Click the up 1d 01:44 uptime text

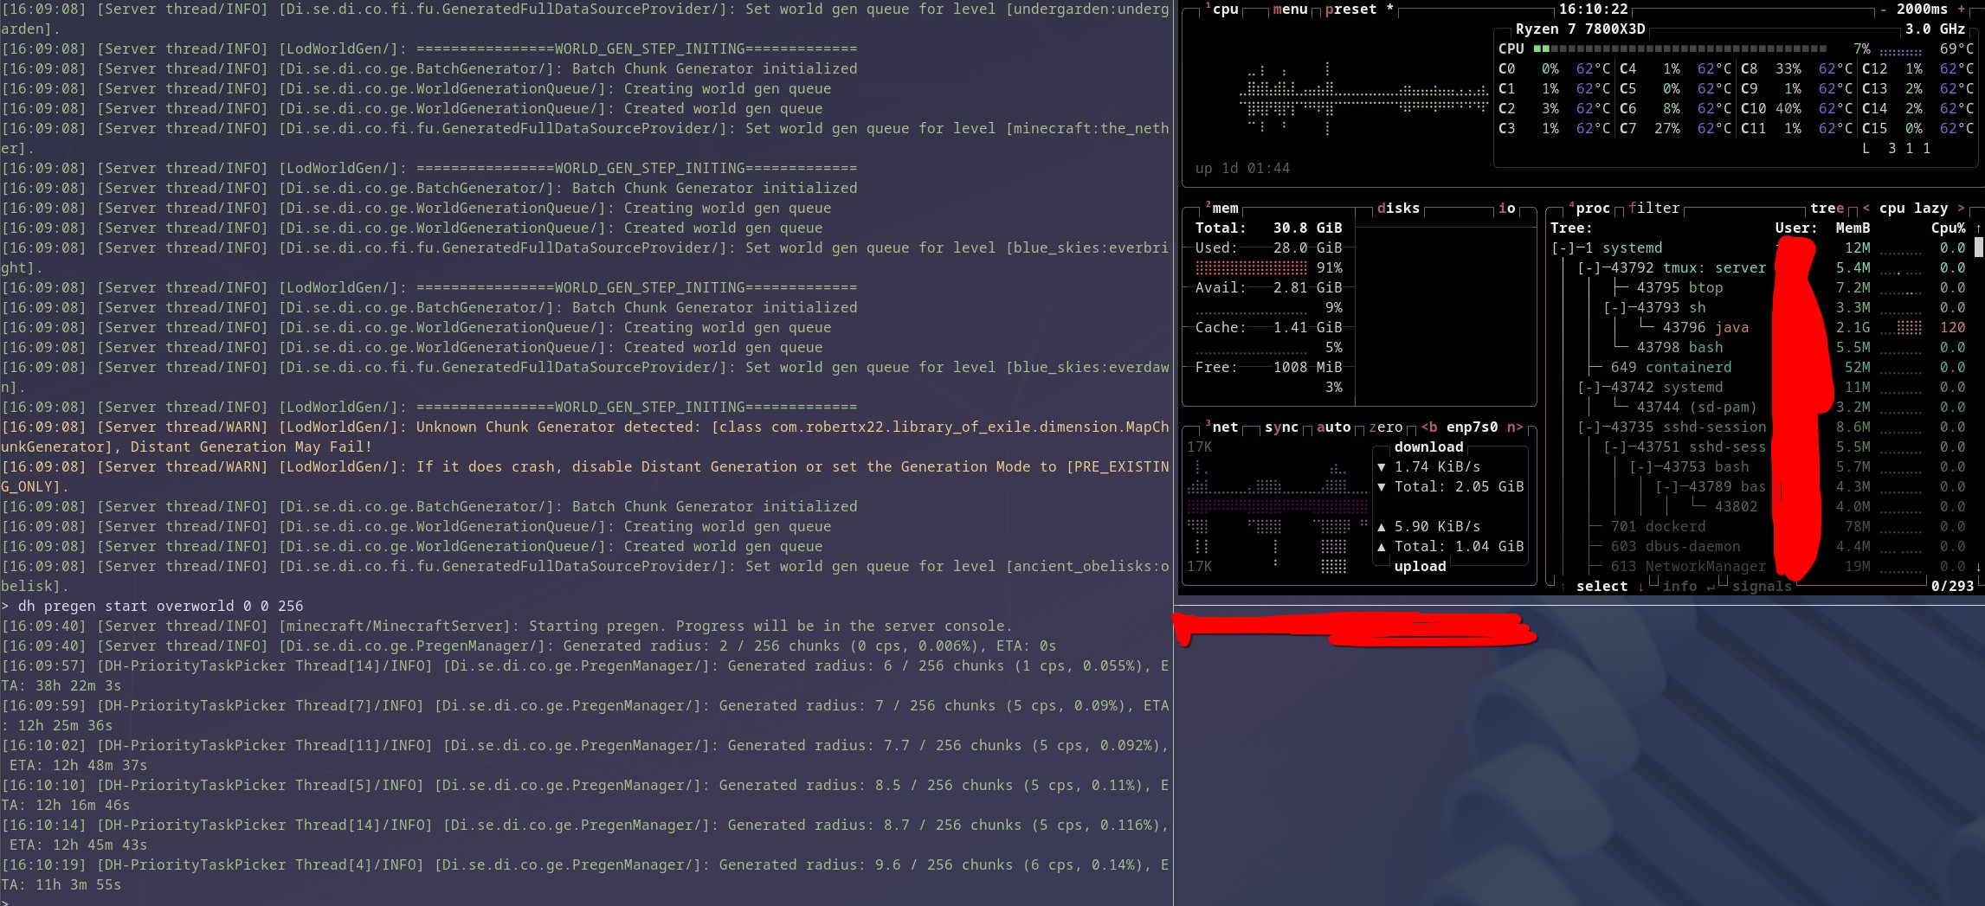[x=1242, y=168]
